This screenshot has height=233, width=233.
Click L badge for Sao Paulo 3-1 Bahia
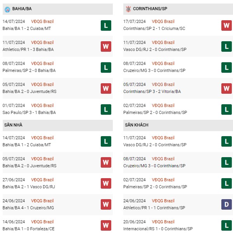(106, 110)
